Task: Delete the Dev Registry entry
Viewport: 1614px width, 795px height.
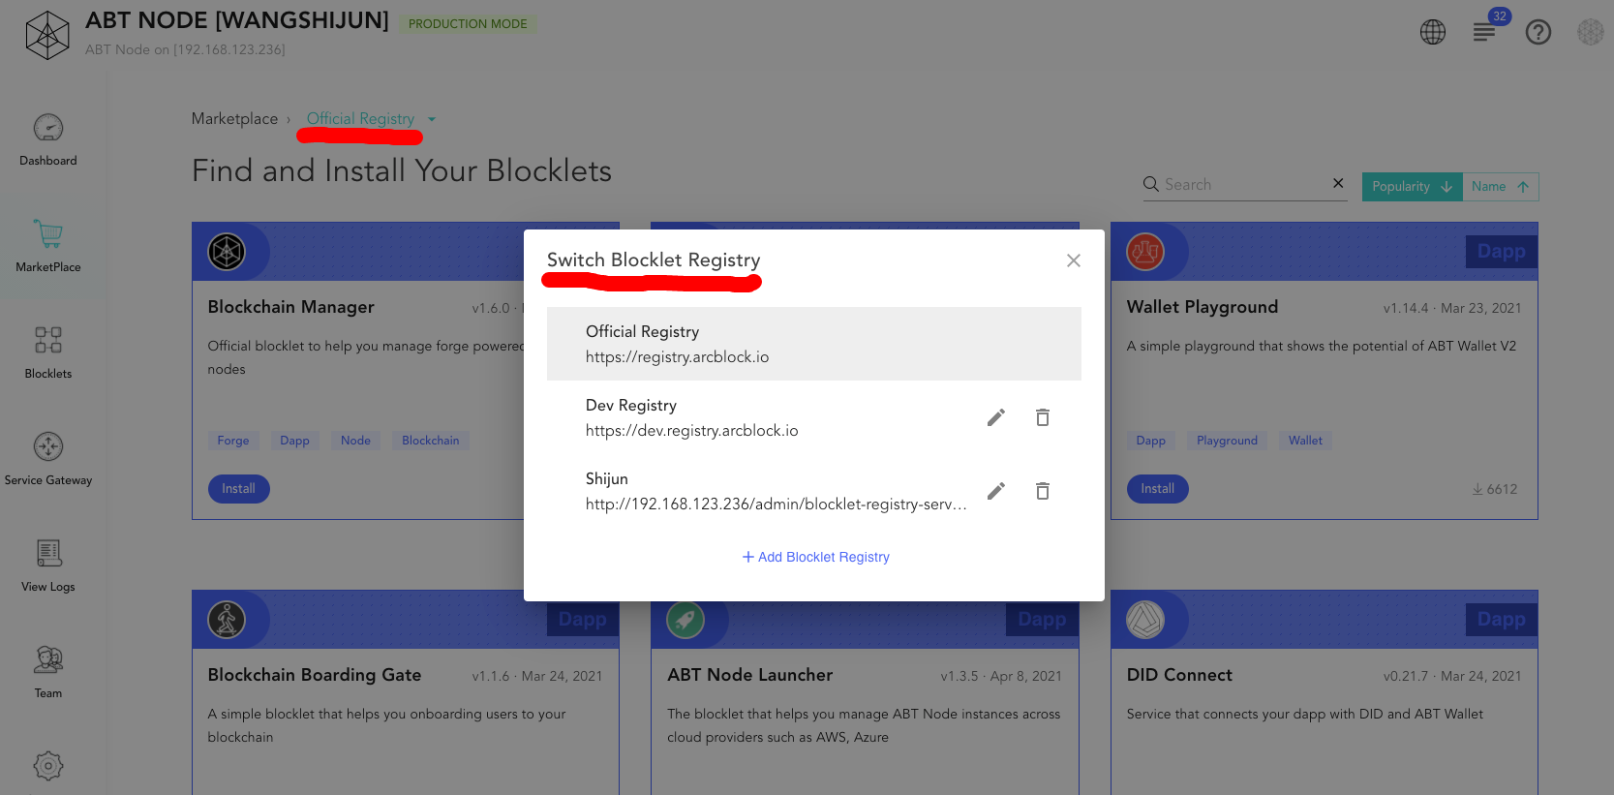Action: [1042, 417]
